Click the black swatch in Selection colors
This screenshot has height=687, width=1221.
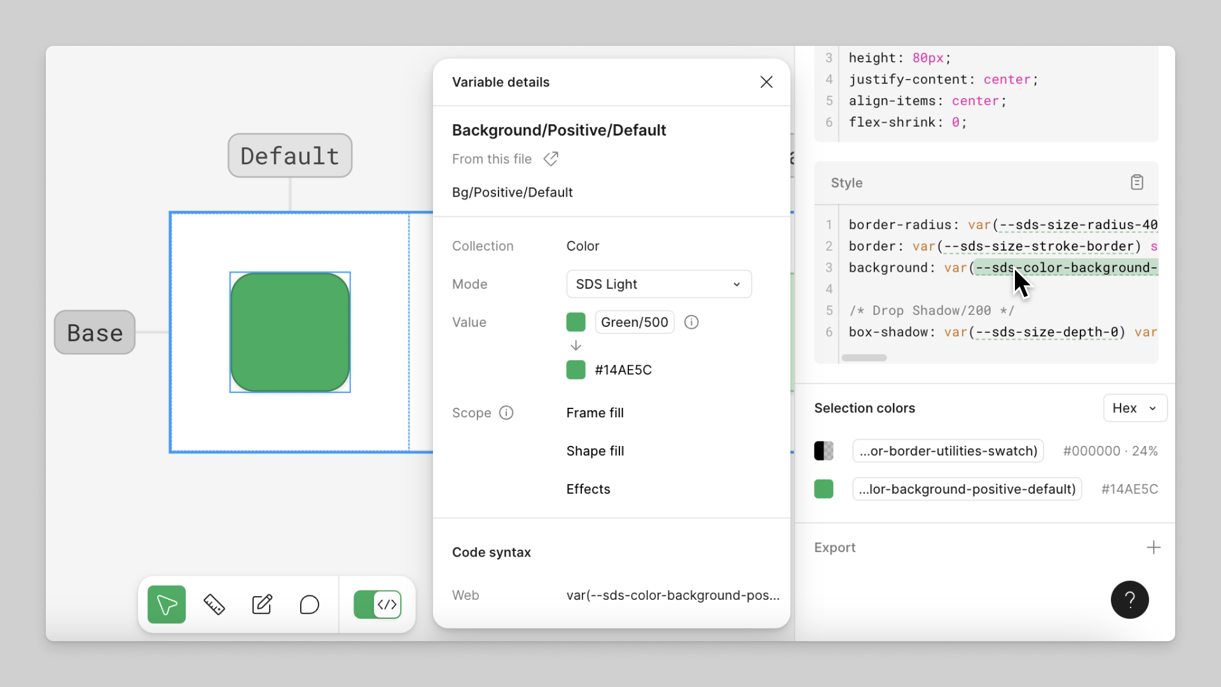tap(824, 451)
